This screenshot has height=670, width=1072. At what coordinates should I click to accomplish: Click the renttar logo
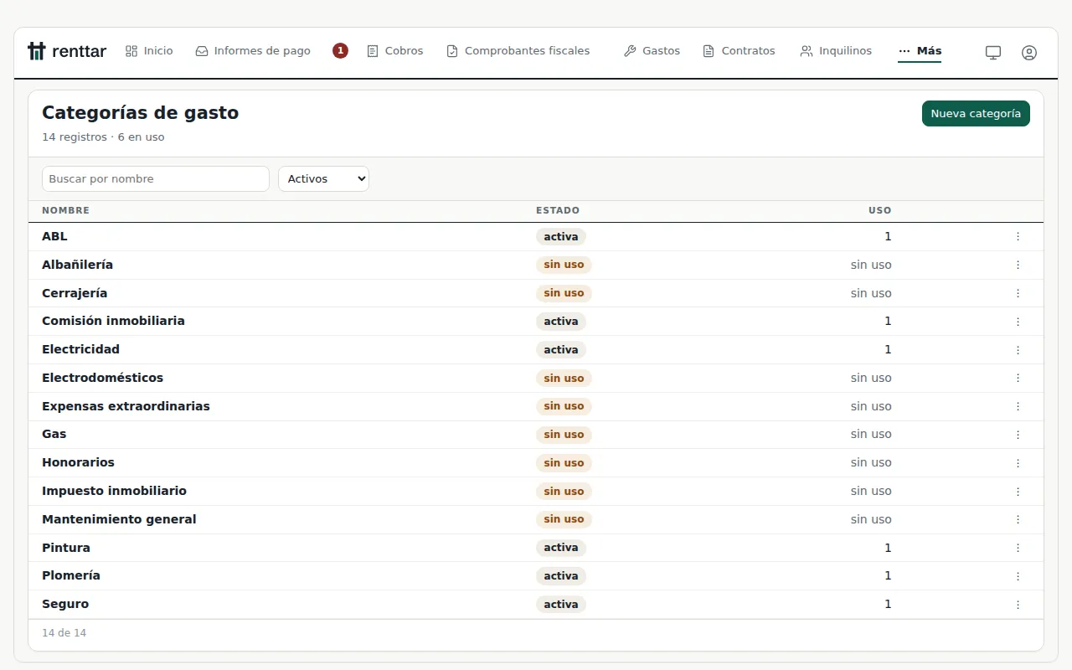(67, 51)
